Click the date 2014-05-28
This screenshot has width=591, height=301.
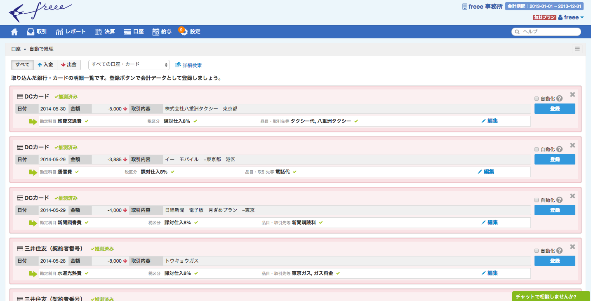53,261
